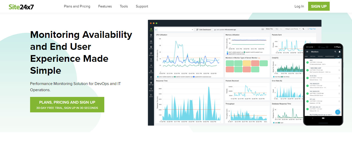Screen dimensions: 352x143
Task: Click the Database Response Time widget title
Action: [281, 104]
